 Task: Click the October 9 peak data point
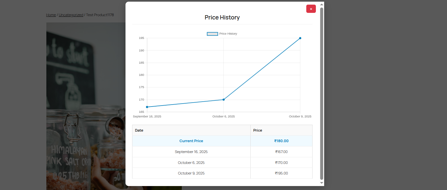tap(300, 38)
